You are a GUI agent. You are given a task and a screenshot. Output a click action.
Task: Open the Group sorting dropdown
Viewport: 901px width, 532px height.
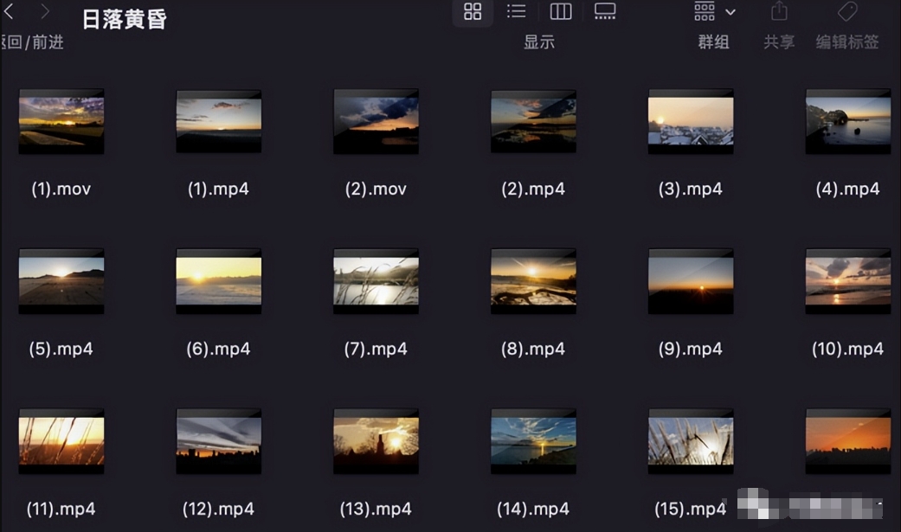point(705,11)
